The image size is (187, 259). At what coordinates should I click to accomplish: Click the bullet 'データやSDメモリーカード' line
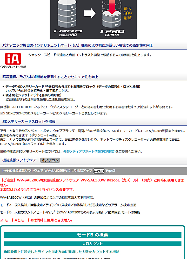(x=73, y=87)
